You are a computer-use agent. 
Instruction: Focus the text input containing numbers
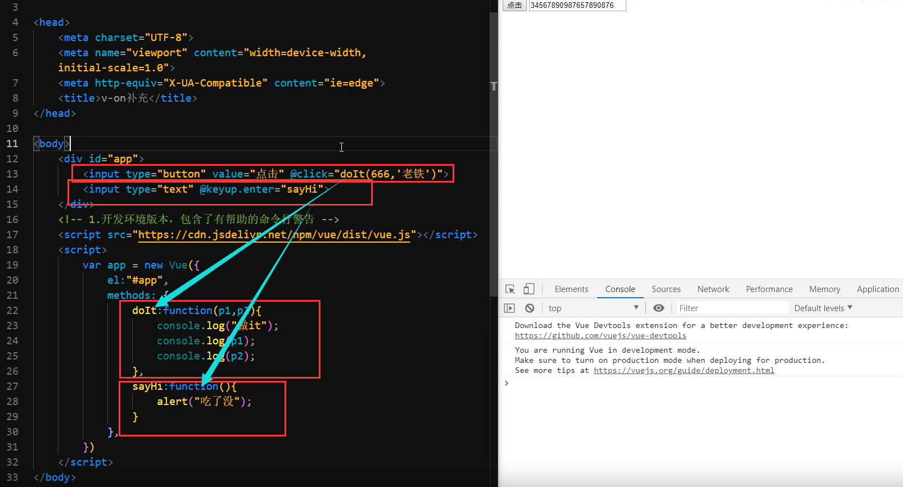click(577, 5)
